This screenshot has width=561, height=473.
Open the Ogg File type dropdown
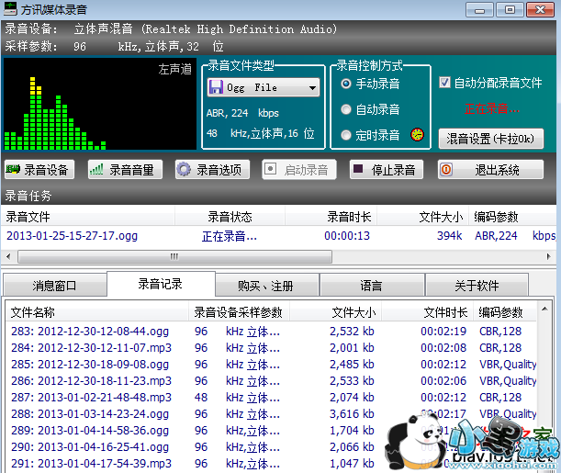point(313,88)
